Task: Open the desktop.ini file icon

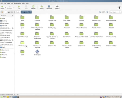Action: coord(37,52)
